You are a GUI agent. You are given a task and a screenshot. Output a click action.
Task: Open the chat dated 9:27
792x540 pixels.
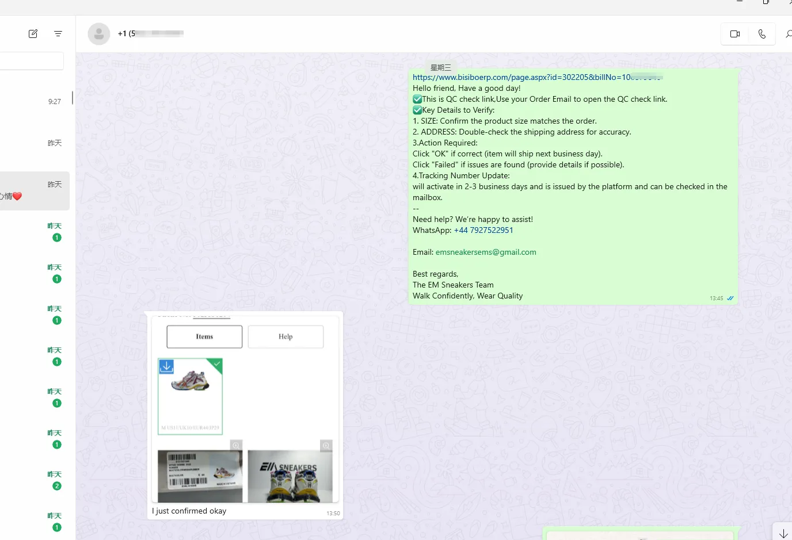coord(35,102)
